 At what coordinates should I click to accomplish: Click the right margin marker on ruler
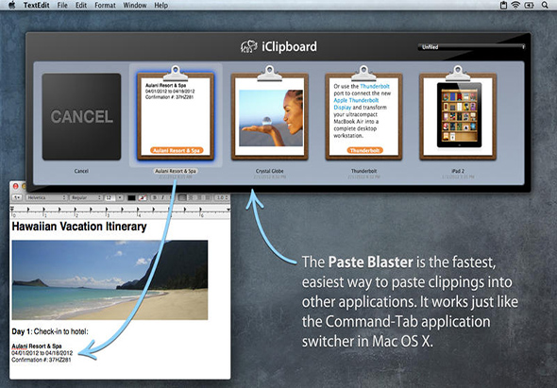coord(228,210)
